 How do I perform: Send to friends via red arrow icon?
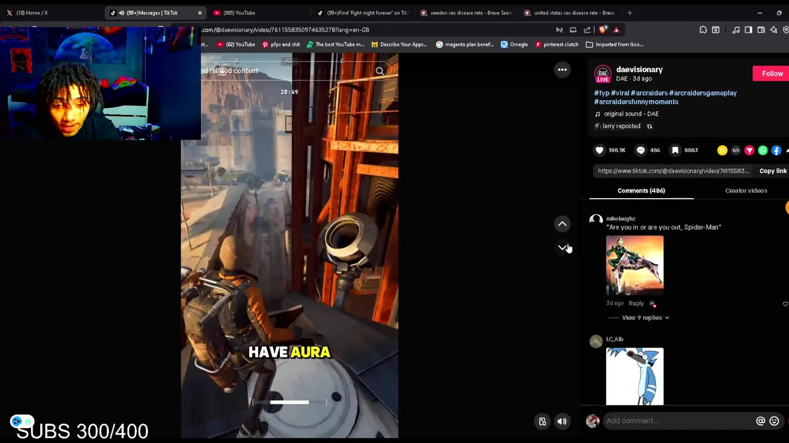(x=750, y=150)
